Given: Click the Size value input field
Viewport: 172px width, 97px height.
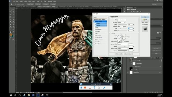Looking at the screenshot, I should point(130,28).
